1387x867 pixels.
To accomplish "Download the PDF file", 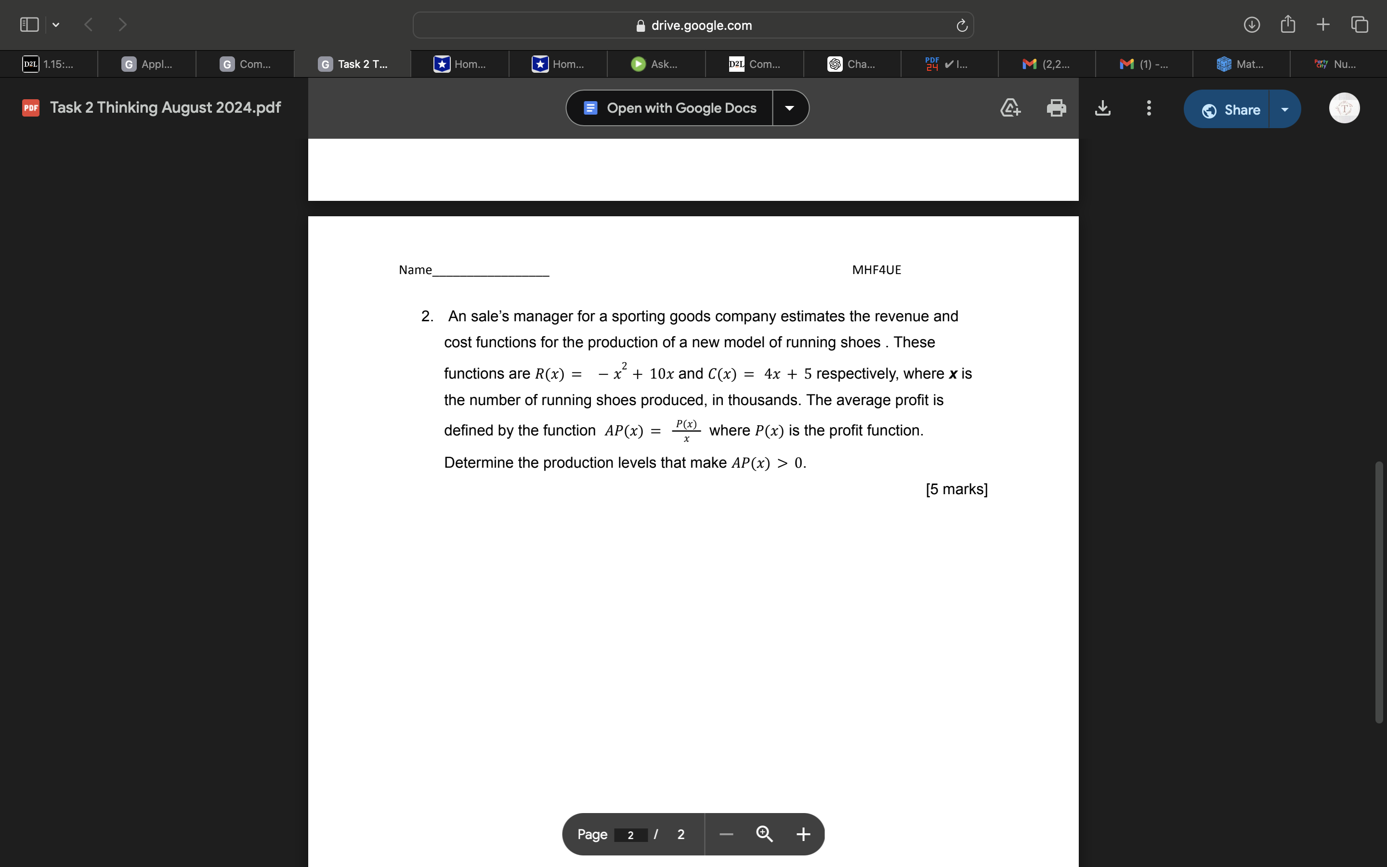I will point(1102,108).
